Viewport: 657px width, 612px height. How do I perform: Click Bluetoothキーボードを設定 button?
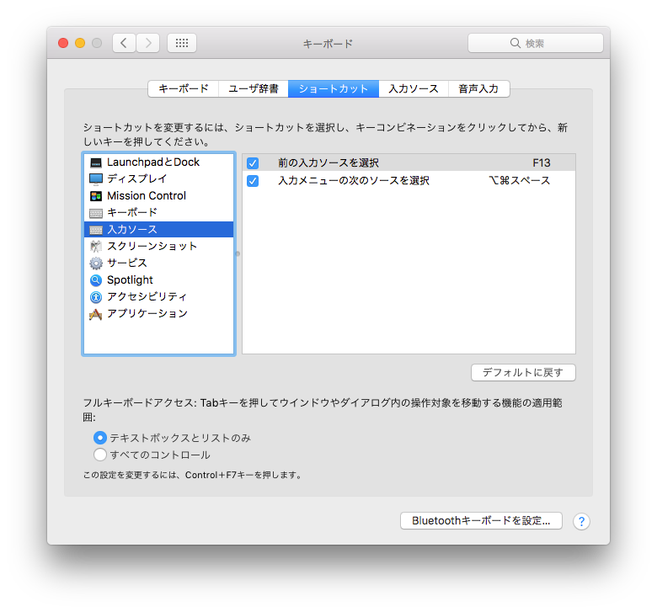(x=481, y=521)
